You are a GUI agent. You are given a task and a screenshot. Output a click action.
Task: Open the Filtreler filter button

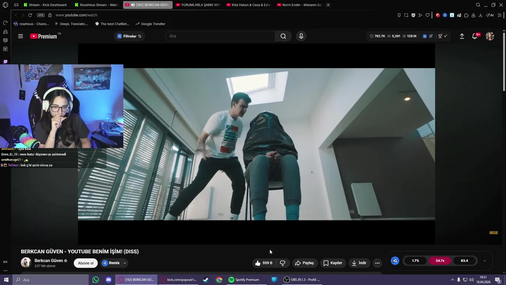[x=129, y=36]
